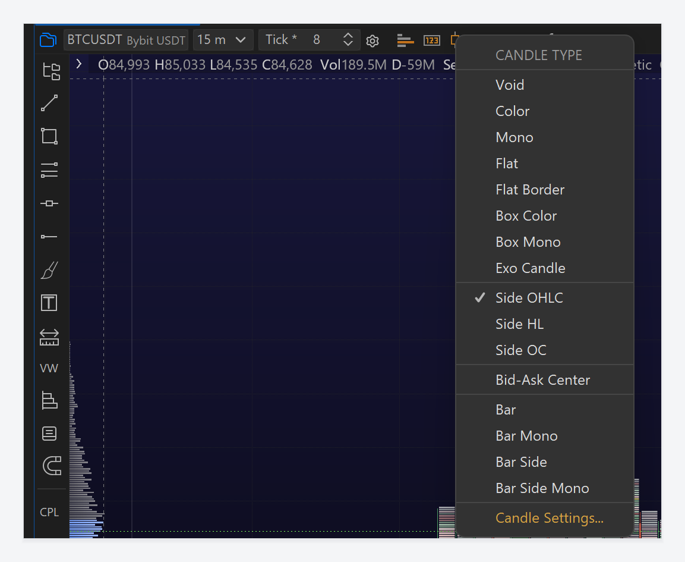Screen dimensions: 685x562
Task: Choose the Void candle type
Action: coord(545,85)
